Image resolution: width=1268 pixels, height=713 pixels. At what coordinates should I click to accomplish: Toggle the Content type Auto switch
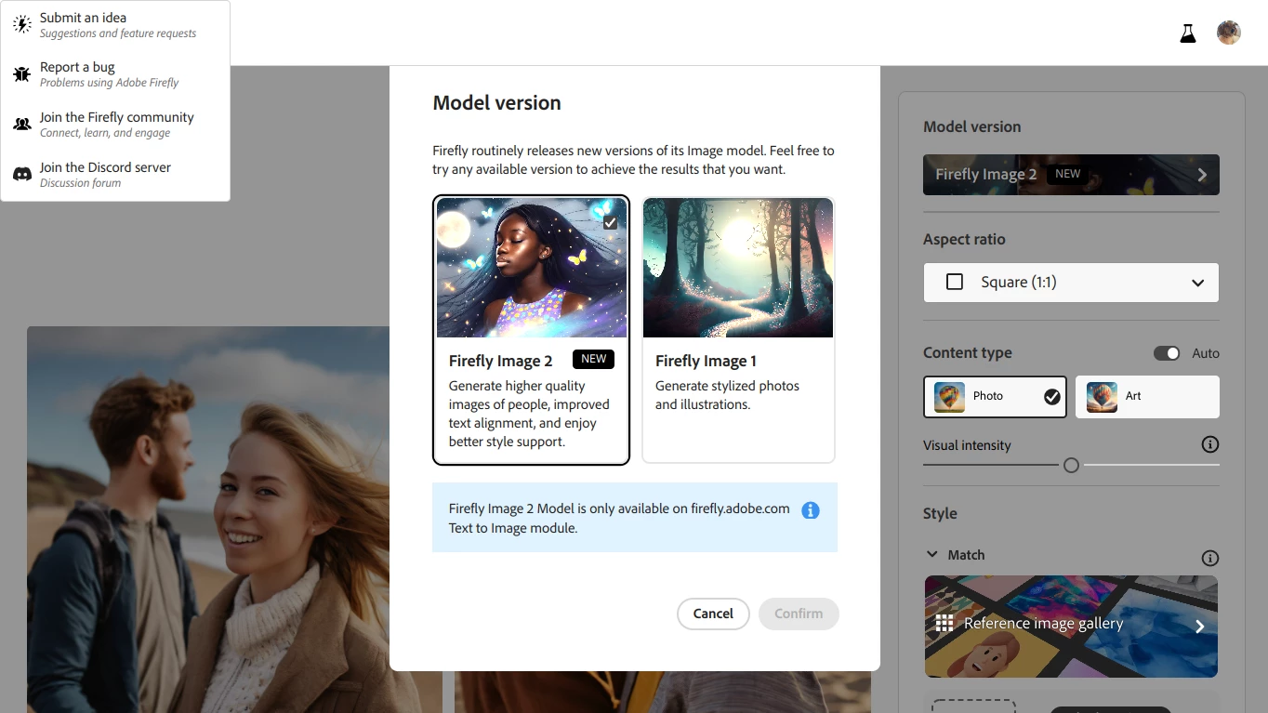click(x=1167, y=353)
